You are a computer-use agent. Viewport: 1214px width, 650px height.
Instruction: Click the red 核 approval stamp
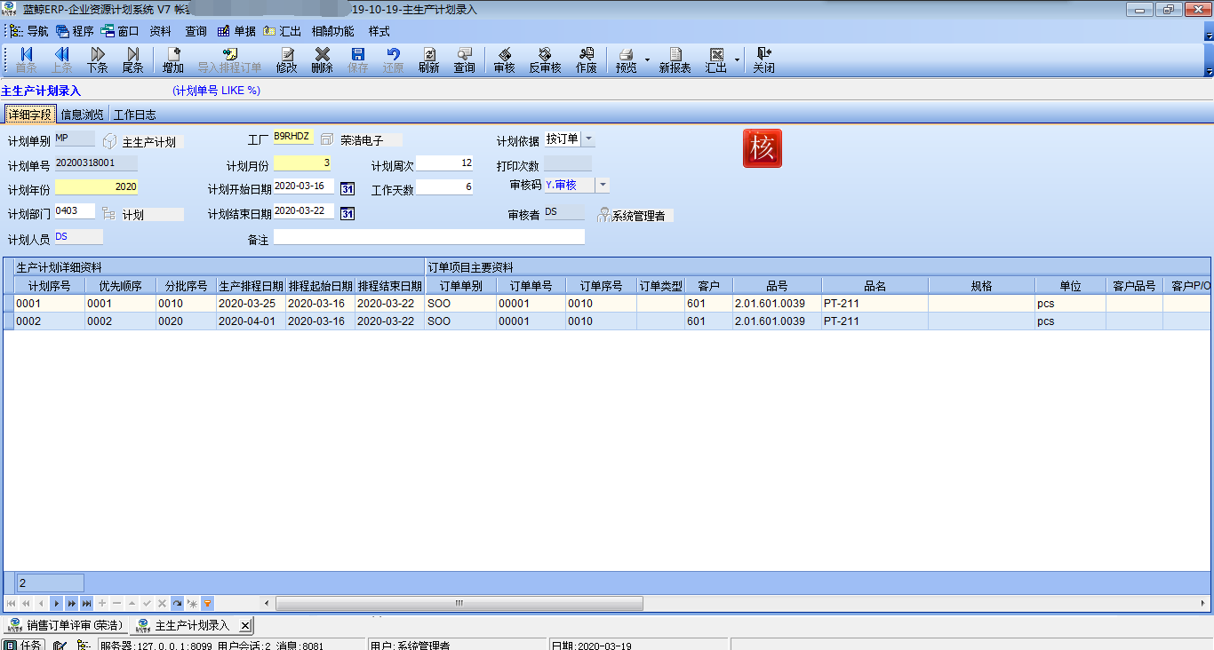(763, 148)
